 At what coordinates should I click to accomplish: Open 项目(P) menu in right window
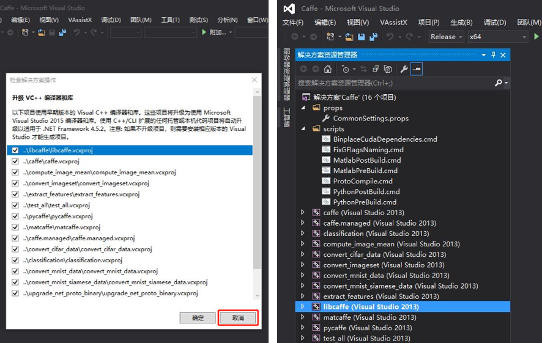tap(429, 23)
